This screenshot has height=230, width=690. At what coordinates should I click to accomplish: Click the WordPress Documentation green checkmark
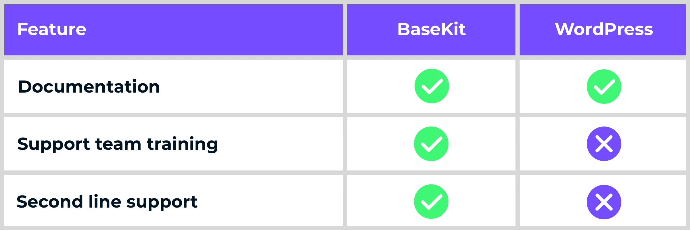(604, 87)
